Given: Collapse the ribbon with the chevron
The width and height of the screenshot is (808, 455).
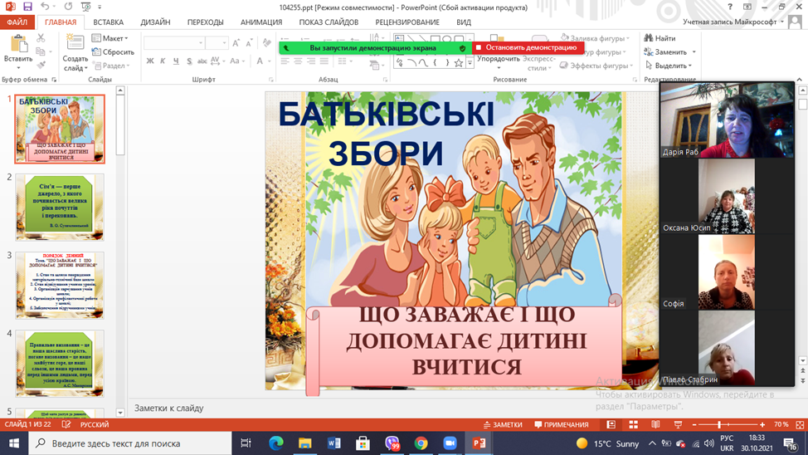Looking at the screenshot, I should [x=799, y=80].
